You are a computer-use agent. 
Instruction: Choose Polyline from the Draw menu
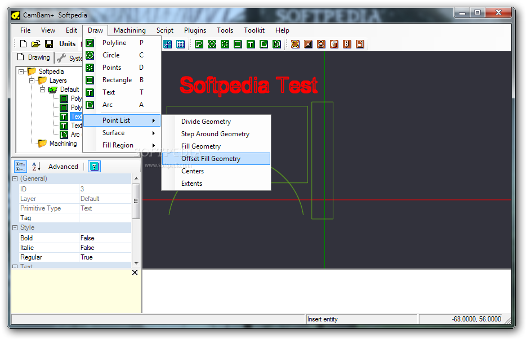click(x=122, y=43)
